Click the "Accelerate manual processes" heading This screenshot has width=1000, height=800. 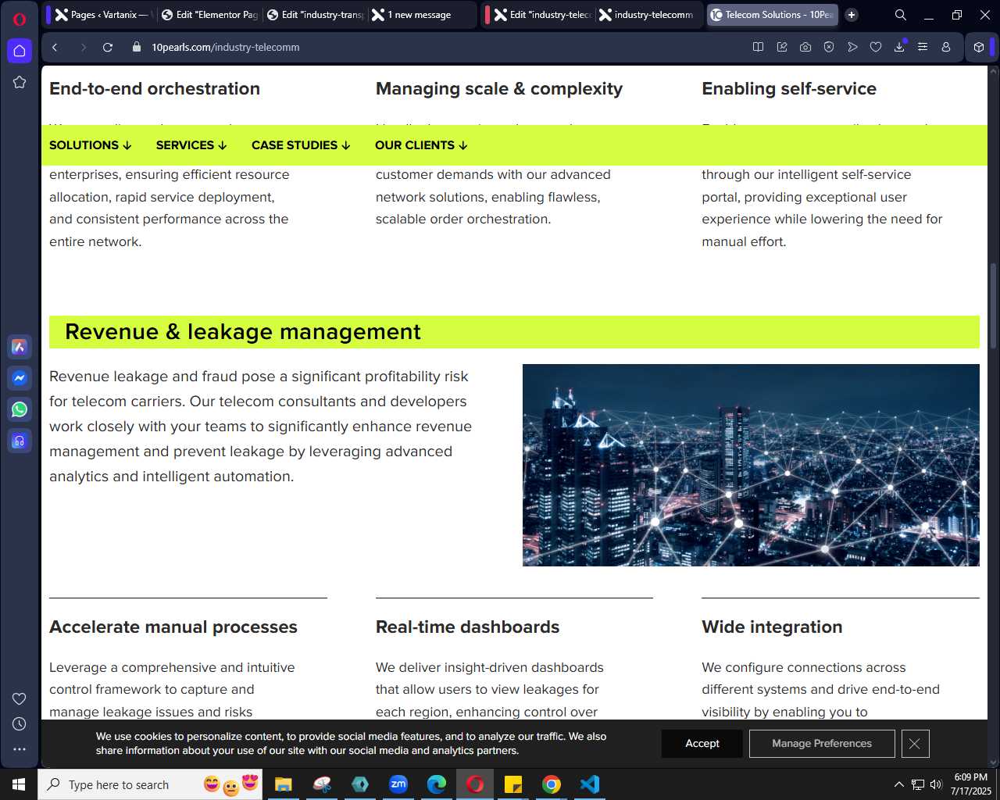tap(173, 627)
